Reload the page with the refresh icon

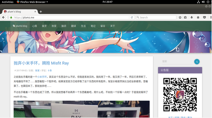[x=132, y=17]
